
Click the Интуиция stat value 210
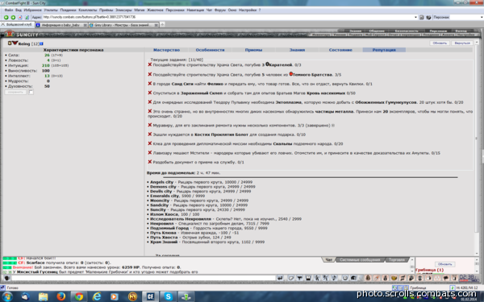[46, 65]
